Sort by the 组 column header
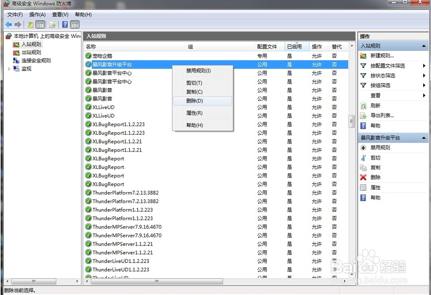This screenshot has height=295, width=431. [x=220, y=47]
